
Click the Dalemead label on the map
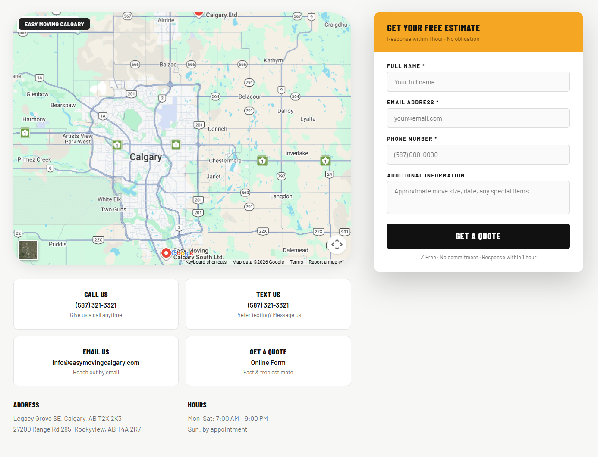(296, 250)
